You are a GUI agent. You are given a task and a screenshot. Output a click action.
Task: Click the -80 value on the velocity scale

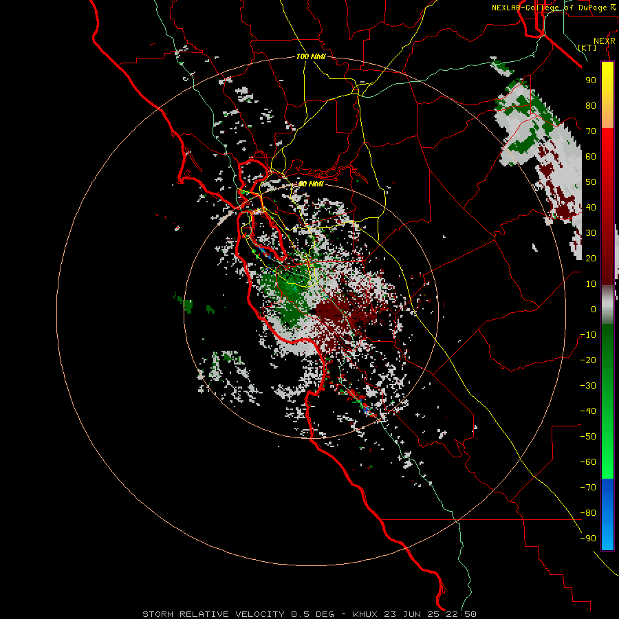click(588, 513)
